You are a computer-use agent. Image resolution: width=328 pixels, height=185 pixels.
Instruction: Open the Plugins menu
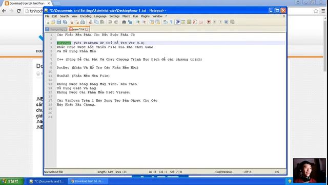tap(145, 16)
